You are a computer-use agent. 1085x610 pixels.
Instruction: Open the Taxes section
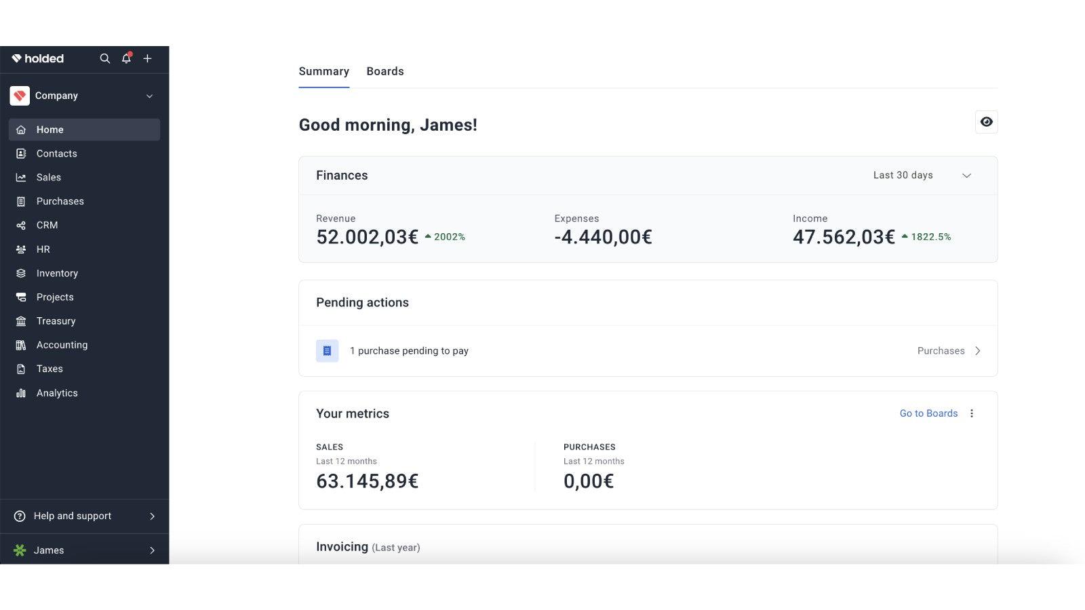point(50,369)
